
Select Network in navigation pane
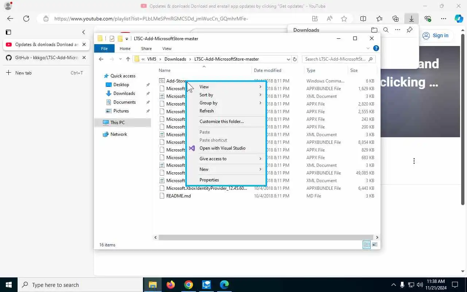click(119, 134)
